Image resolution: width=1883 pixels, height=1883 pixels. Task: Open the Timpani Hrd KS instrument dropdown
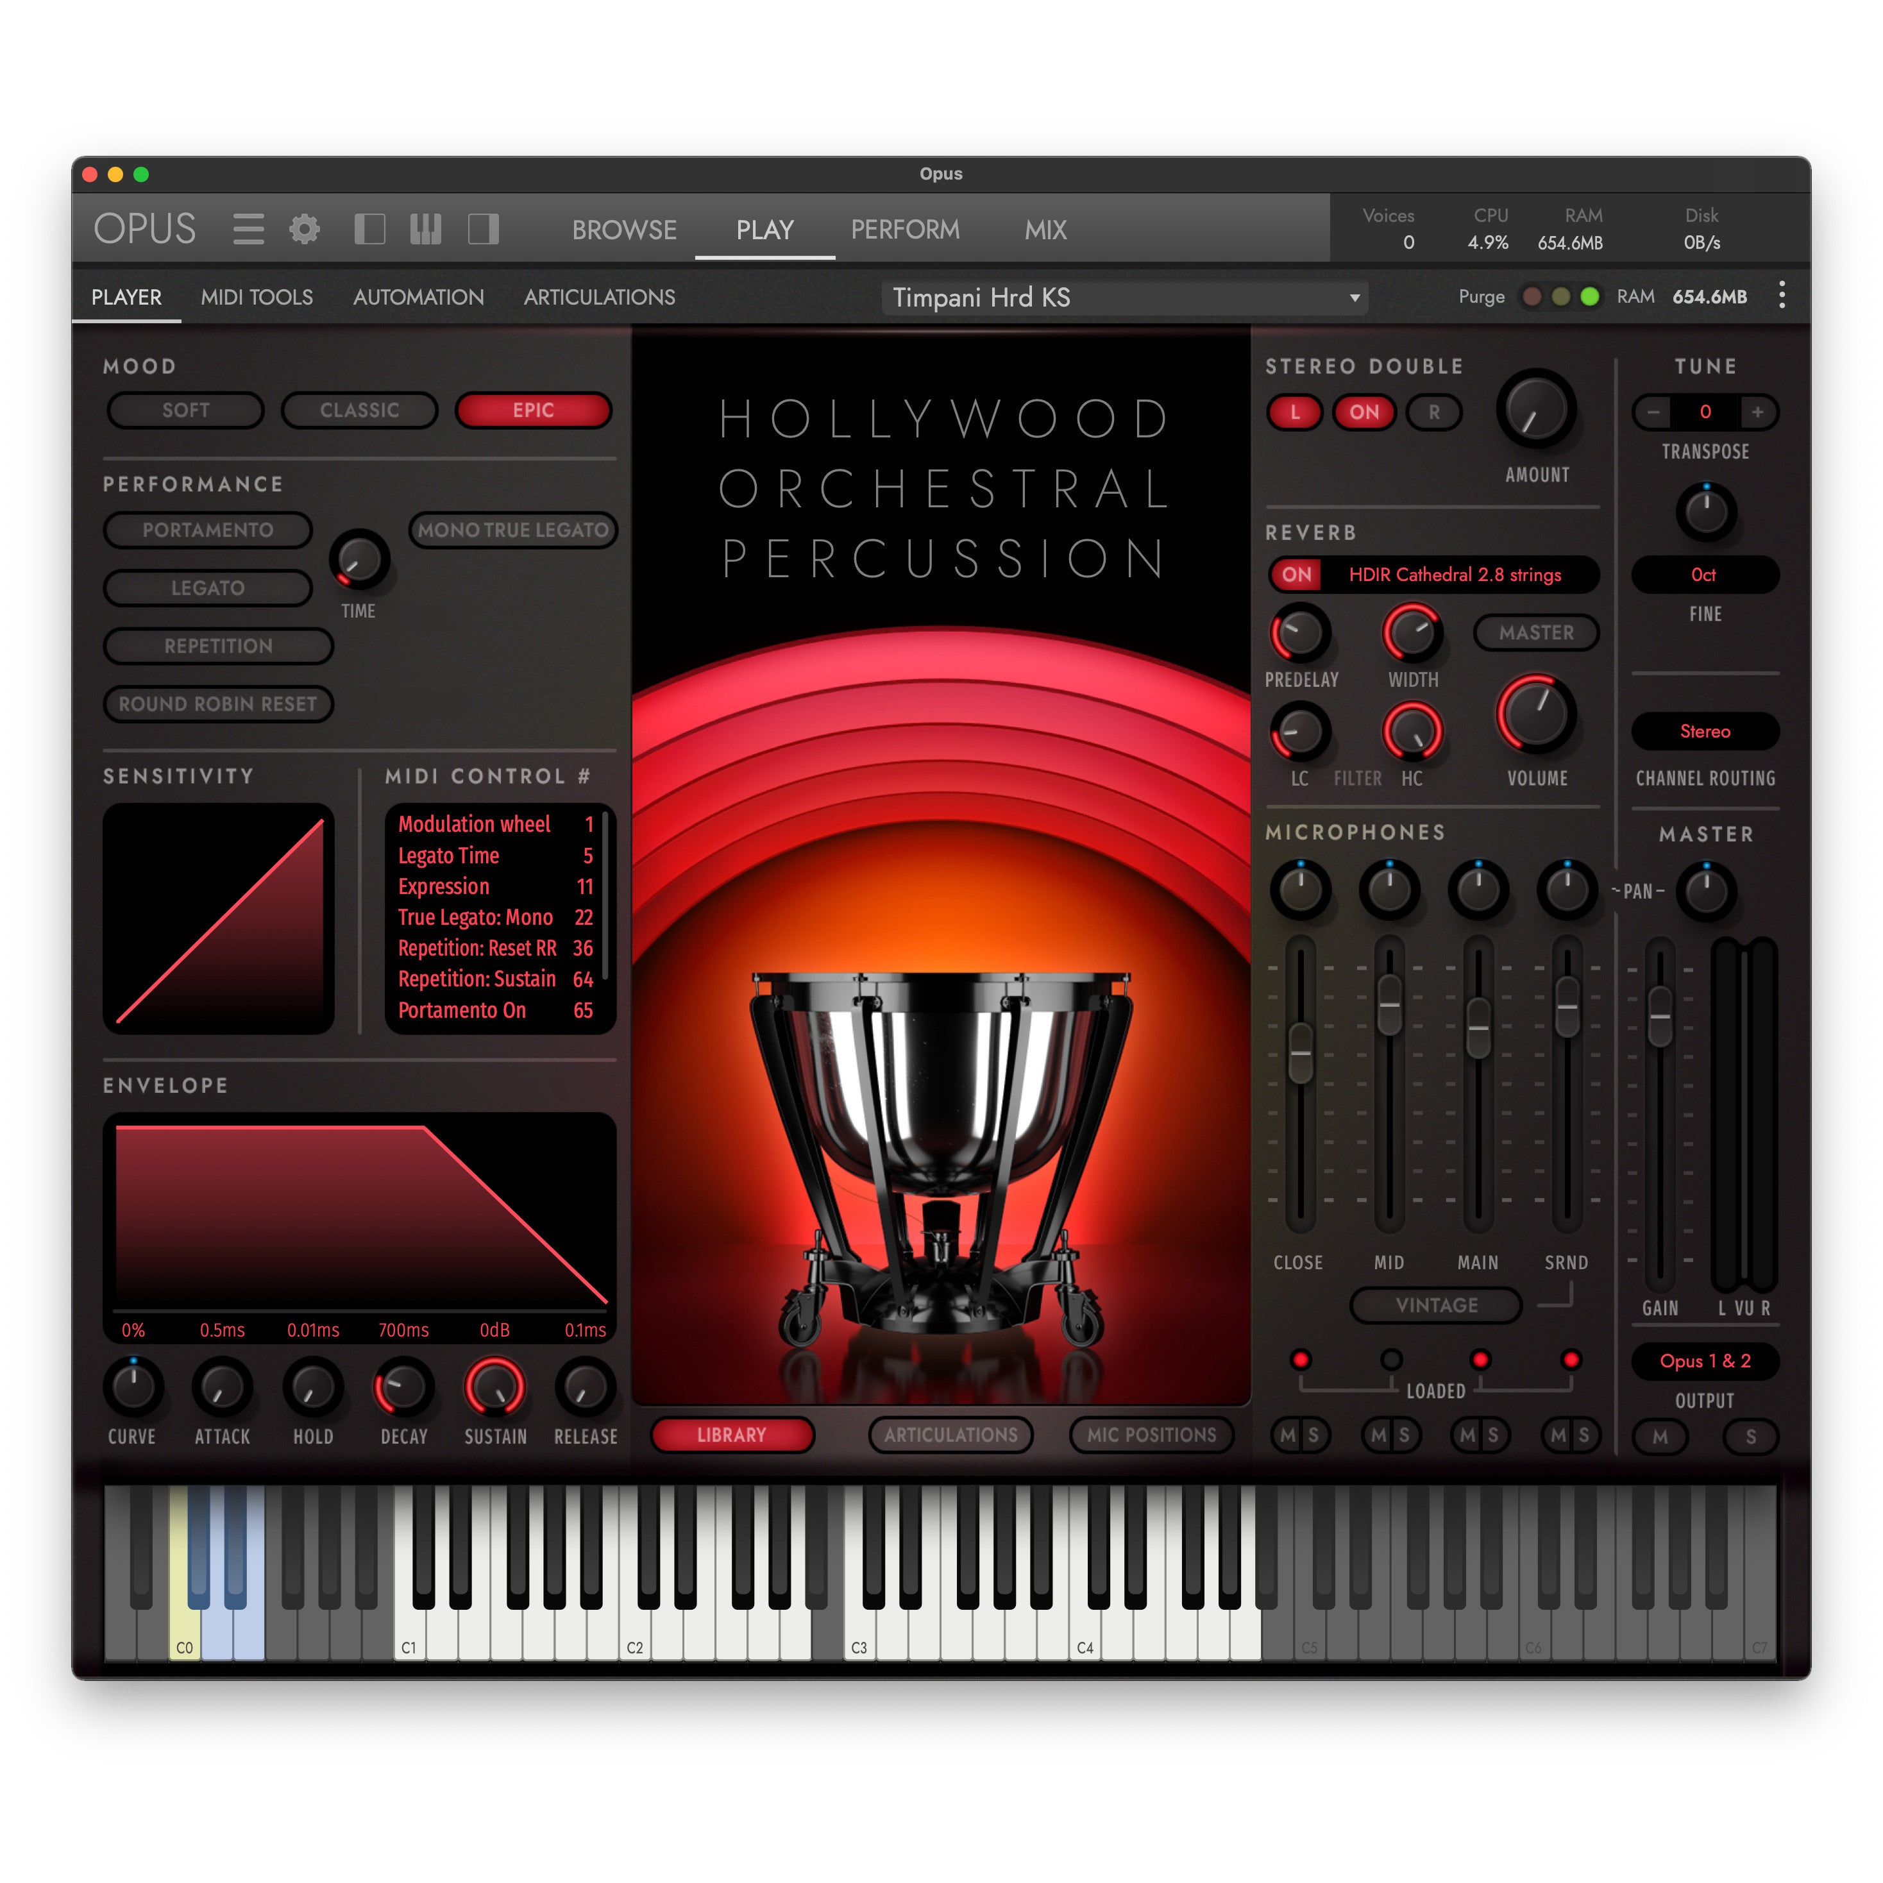(1125, 297)
